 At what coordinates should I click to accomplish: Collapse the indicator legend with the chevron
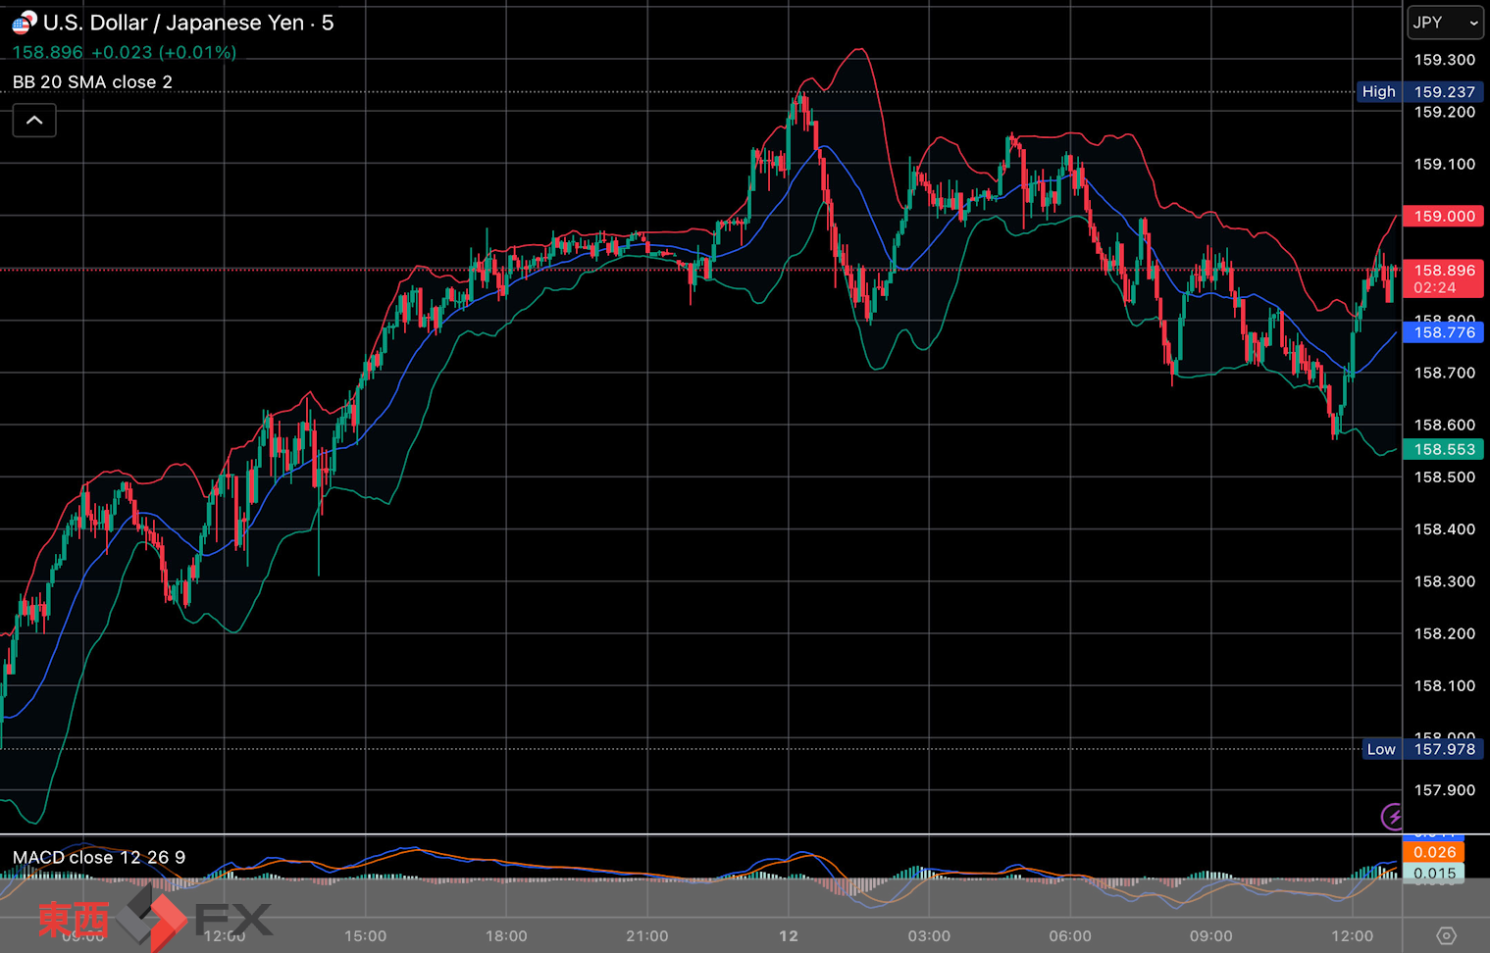click(x=34, y=121)
